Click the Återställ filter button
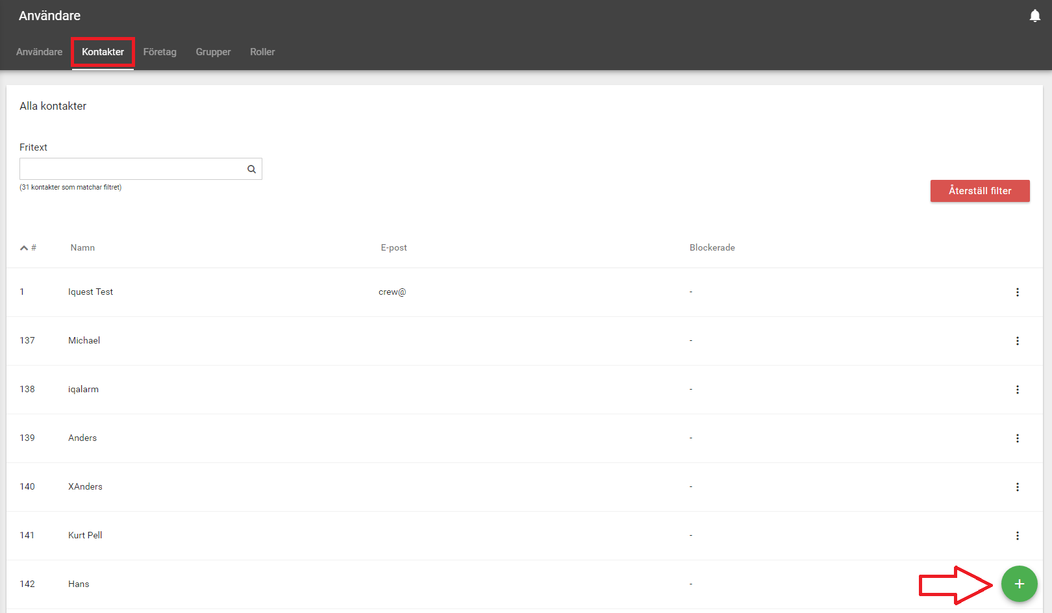This screenshot has height=613, width=1052. coord(980,191)
